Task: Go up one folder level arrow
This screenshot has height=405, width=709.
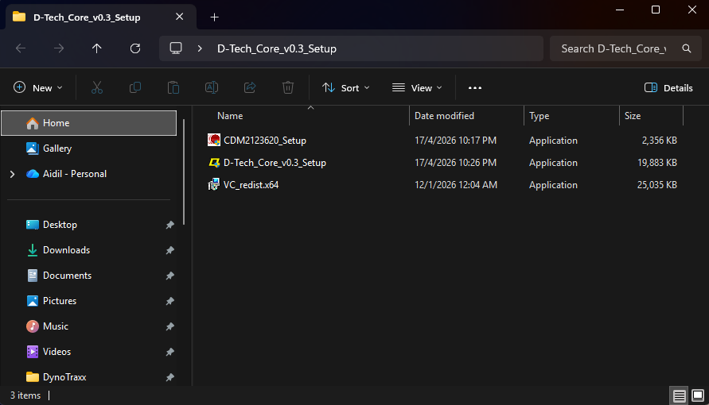Action: click(x=97, y=48)
